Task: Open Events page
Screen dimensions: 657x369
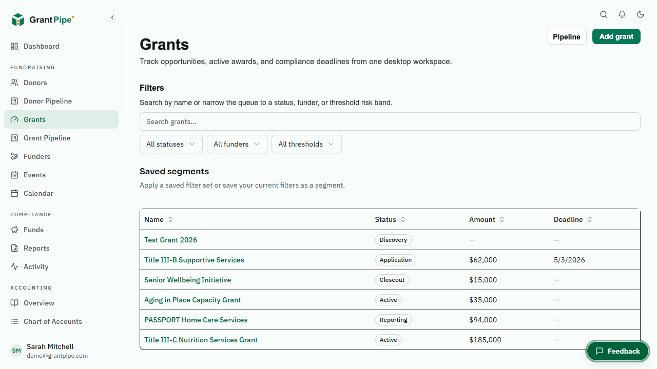Action: point(61,175)
